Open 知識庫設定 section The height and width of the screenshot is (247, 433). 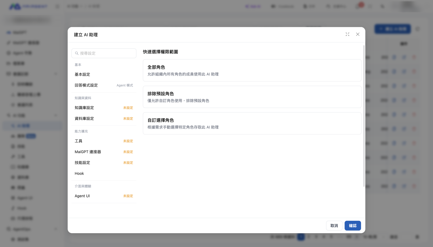click(x=104, y=108)
